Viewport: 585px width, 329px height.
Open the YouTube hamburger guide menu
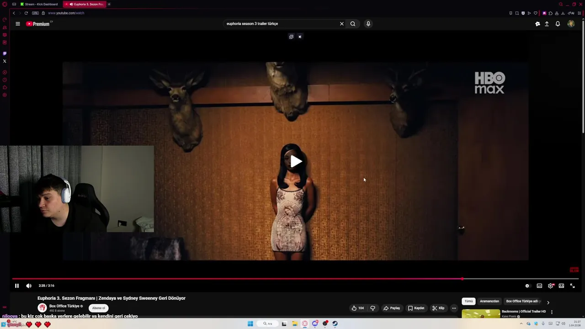[x=18, y=24]
